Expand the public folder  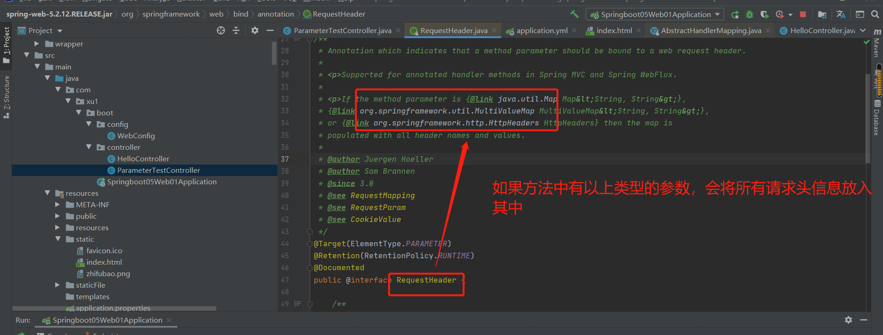point(58,216)
